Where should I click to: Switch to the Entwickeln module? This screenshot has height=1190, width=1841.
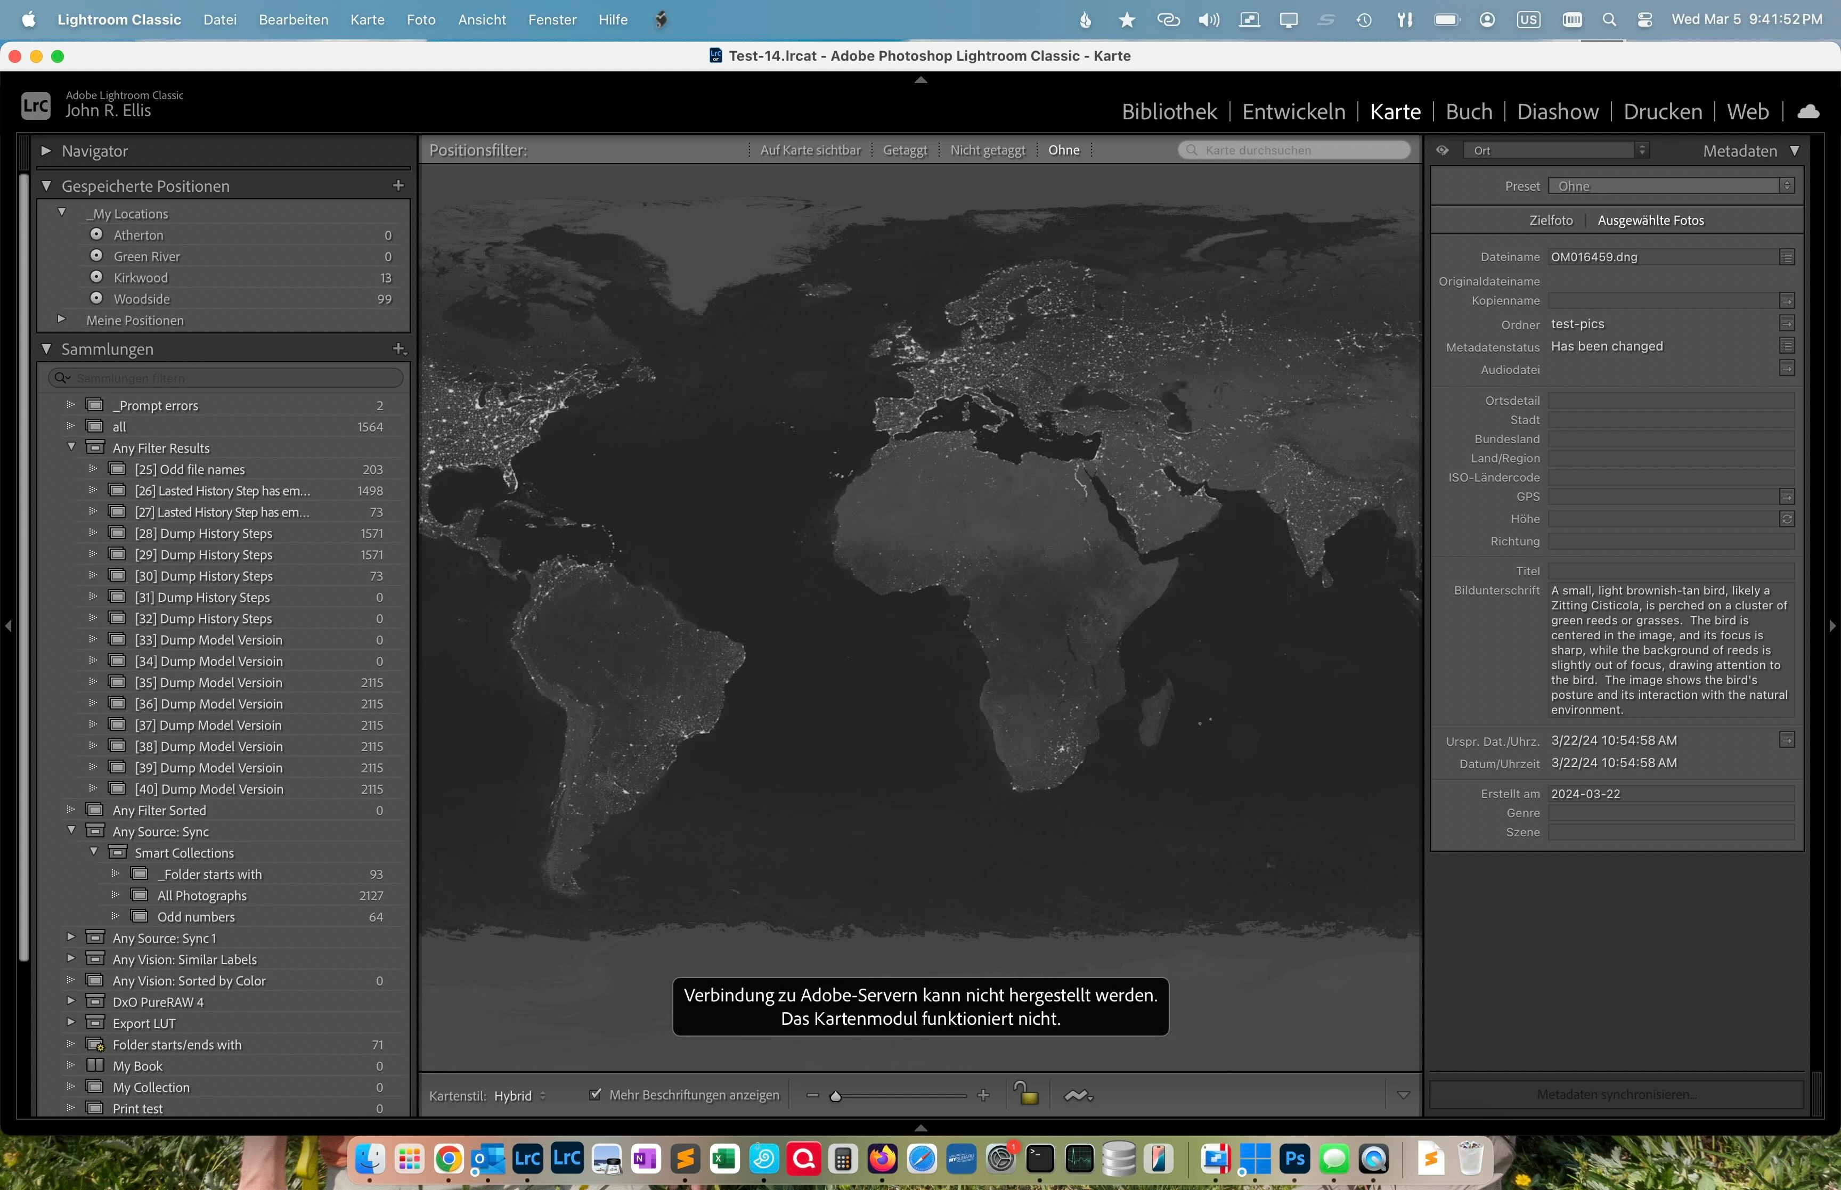(1293, 112)
